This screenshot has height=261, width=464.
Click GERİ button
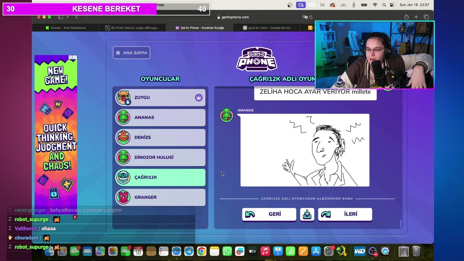tap(269, 214)
